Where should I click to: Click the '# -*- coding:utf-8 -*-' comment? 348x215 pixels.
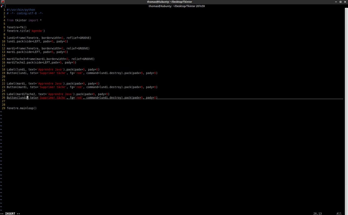[x=25, y=13]
